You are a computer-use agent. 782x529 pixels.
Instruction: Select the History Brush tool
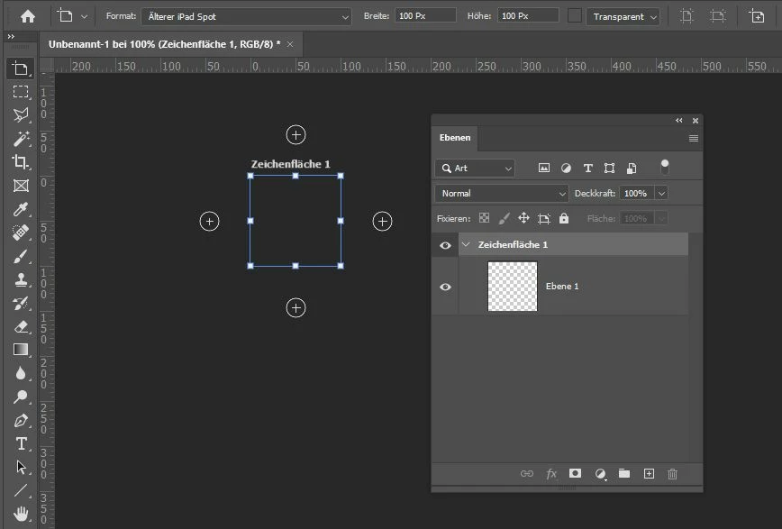point(21,303)
